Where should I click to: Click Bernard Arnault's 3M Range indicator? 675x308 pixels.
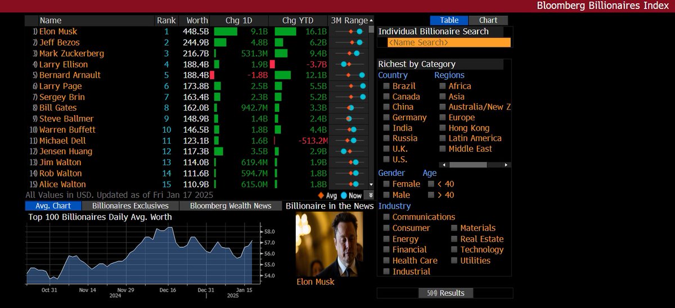349,75
